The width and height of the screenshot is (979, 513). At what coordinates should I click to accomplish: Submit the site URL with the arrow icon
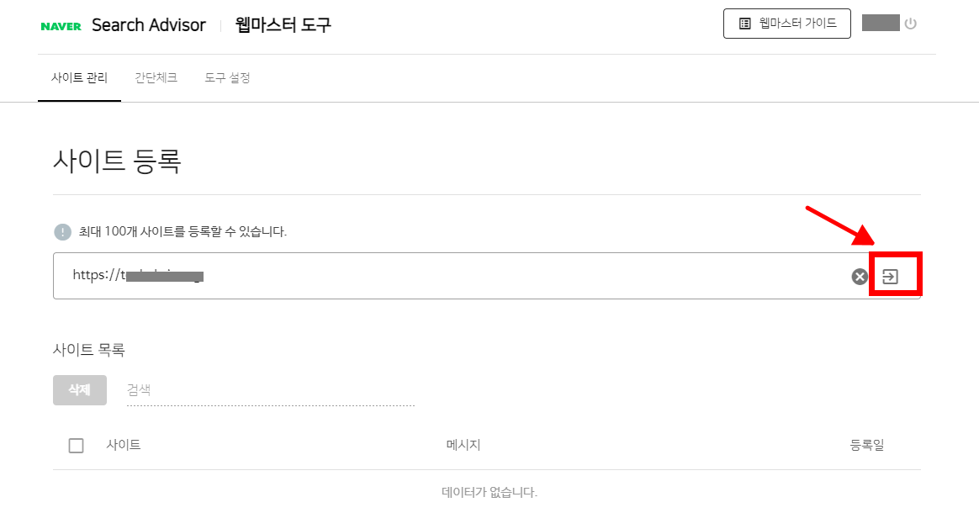coord(891,277)
